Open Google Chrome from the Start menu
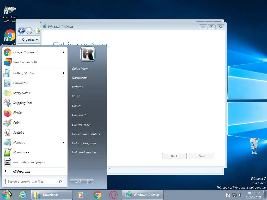The width and height of the screenshot is (267, 200). [x=34, y=52]
